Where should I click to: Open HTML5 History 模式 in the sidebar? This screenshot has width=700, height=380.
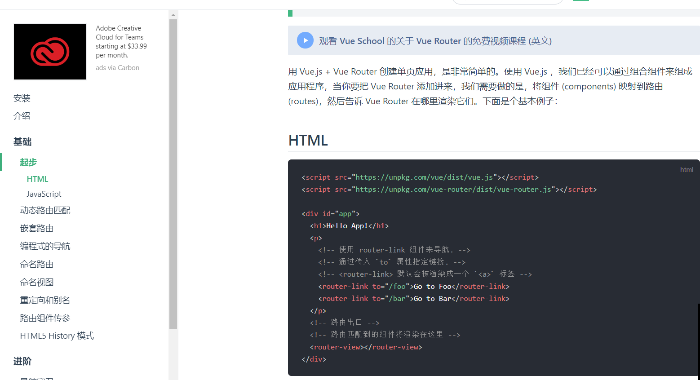[x=57, y=336]
